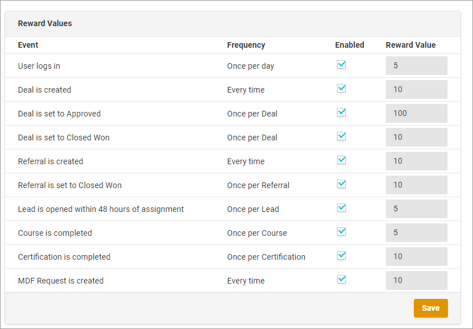The width and height of the screenshot is (473, 329).
Task: Click 'Referral is set to Closed Won' text
Action: (70, 185)
